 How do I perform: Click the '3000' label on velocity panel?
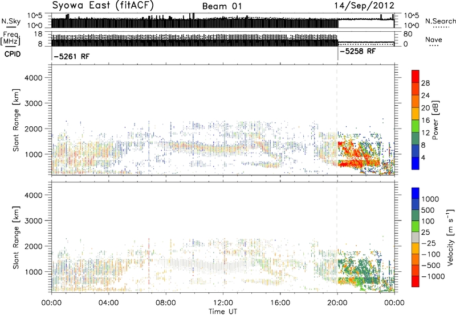coord(33,221)
